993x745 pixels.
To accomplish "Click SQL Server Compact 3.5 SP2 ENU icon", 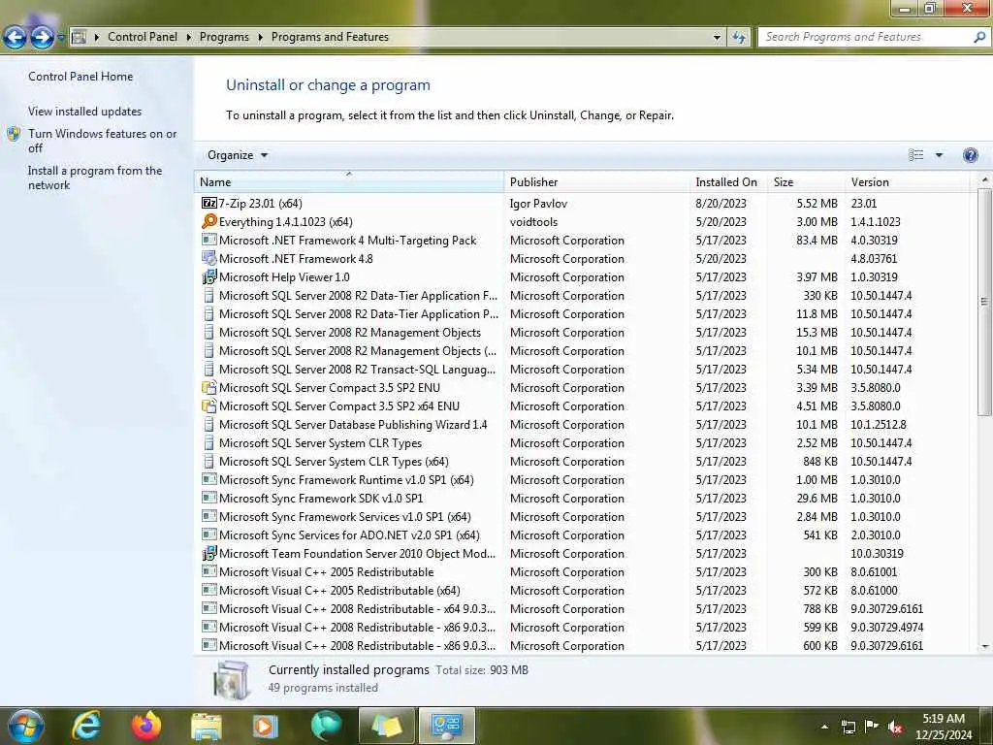I will coord(209,388).
